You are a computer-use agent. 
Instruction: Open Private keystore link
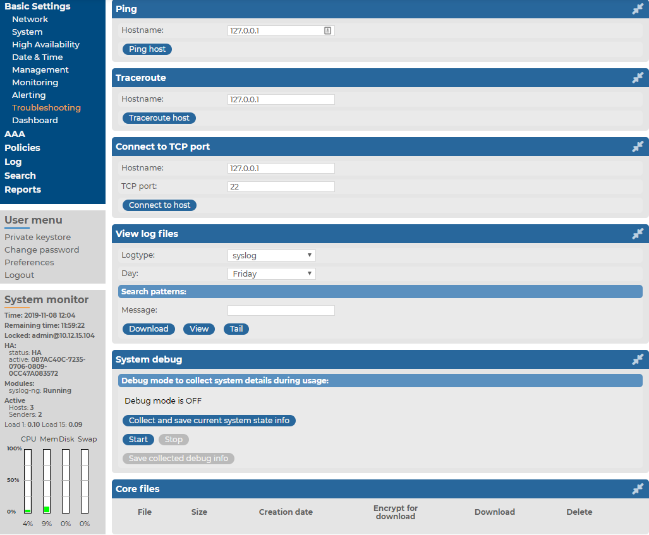pos(38,237)
